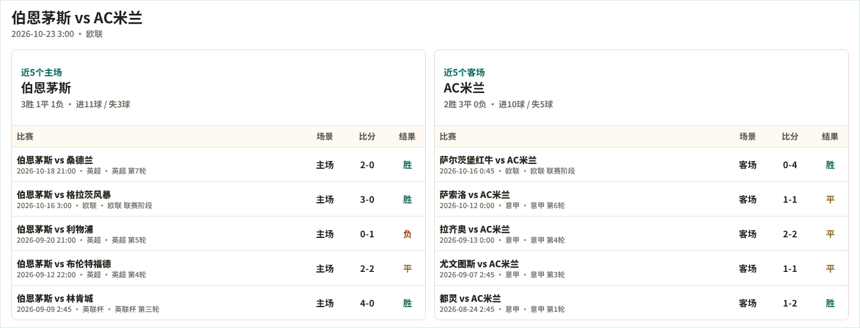Click date line 2026-08-24 2:45 意甲 第1轮
860x328 pixels.
[x=502, y=309]
